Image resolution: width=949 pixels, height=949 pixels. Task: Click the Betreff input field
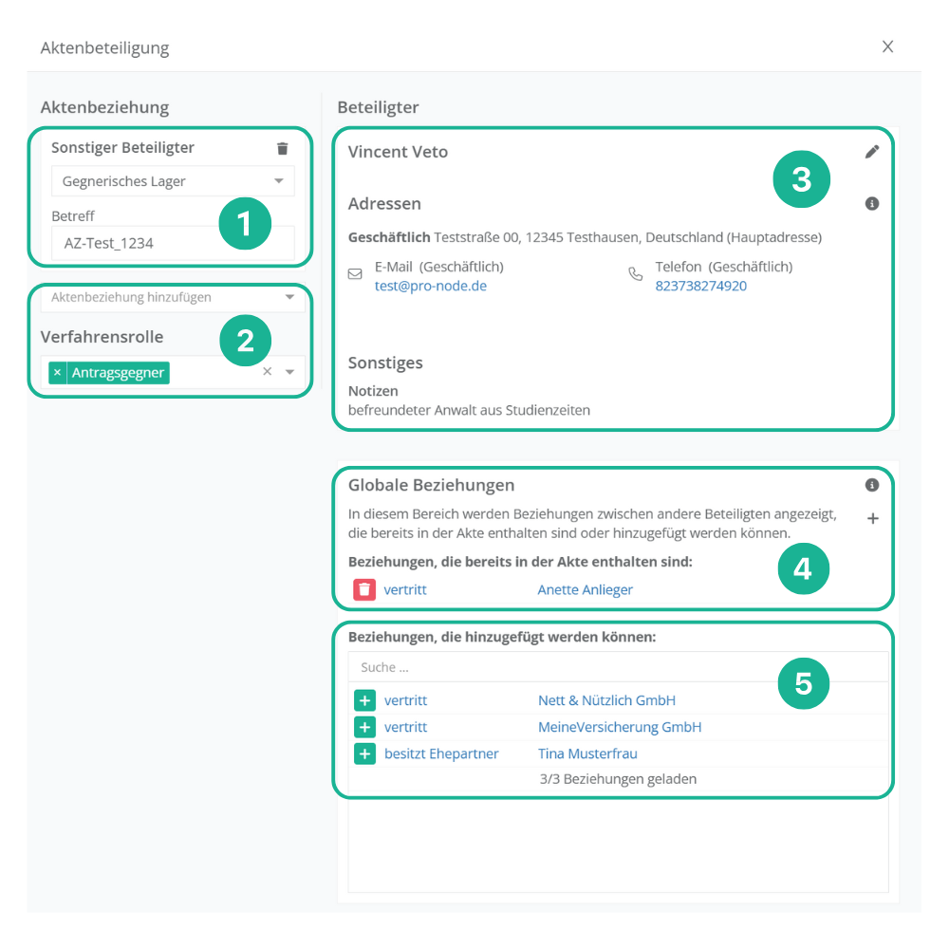[173, 243]
